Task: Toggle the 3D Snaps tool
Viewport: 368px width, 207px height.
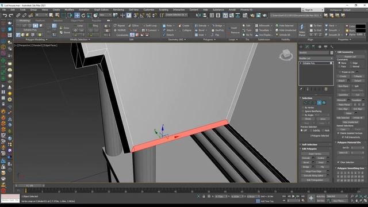Action: coord(136,16)
